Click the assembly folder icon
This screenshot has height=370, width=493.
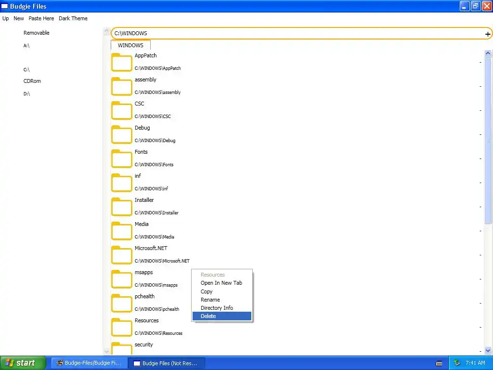click(x=121, y=86)
